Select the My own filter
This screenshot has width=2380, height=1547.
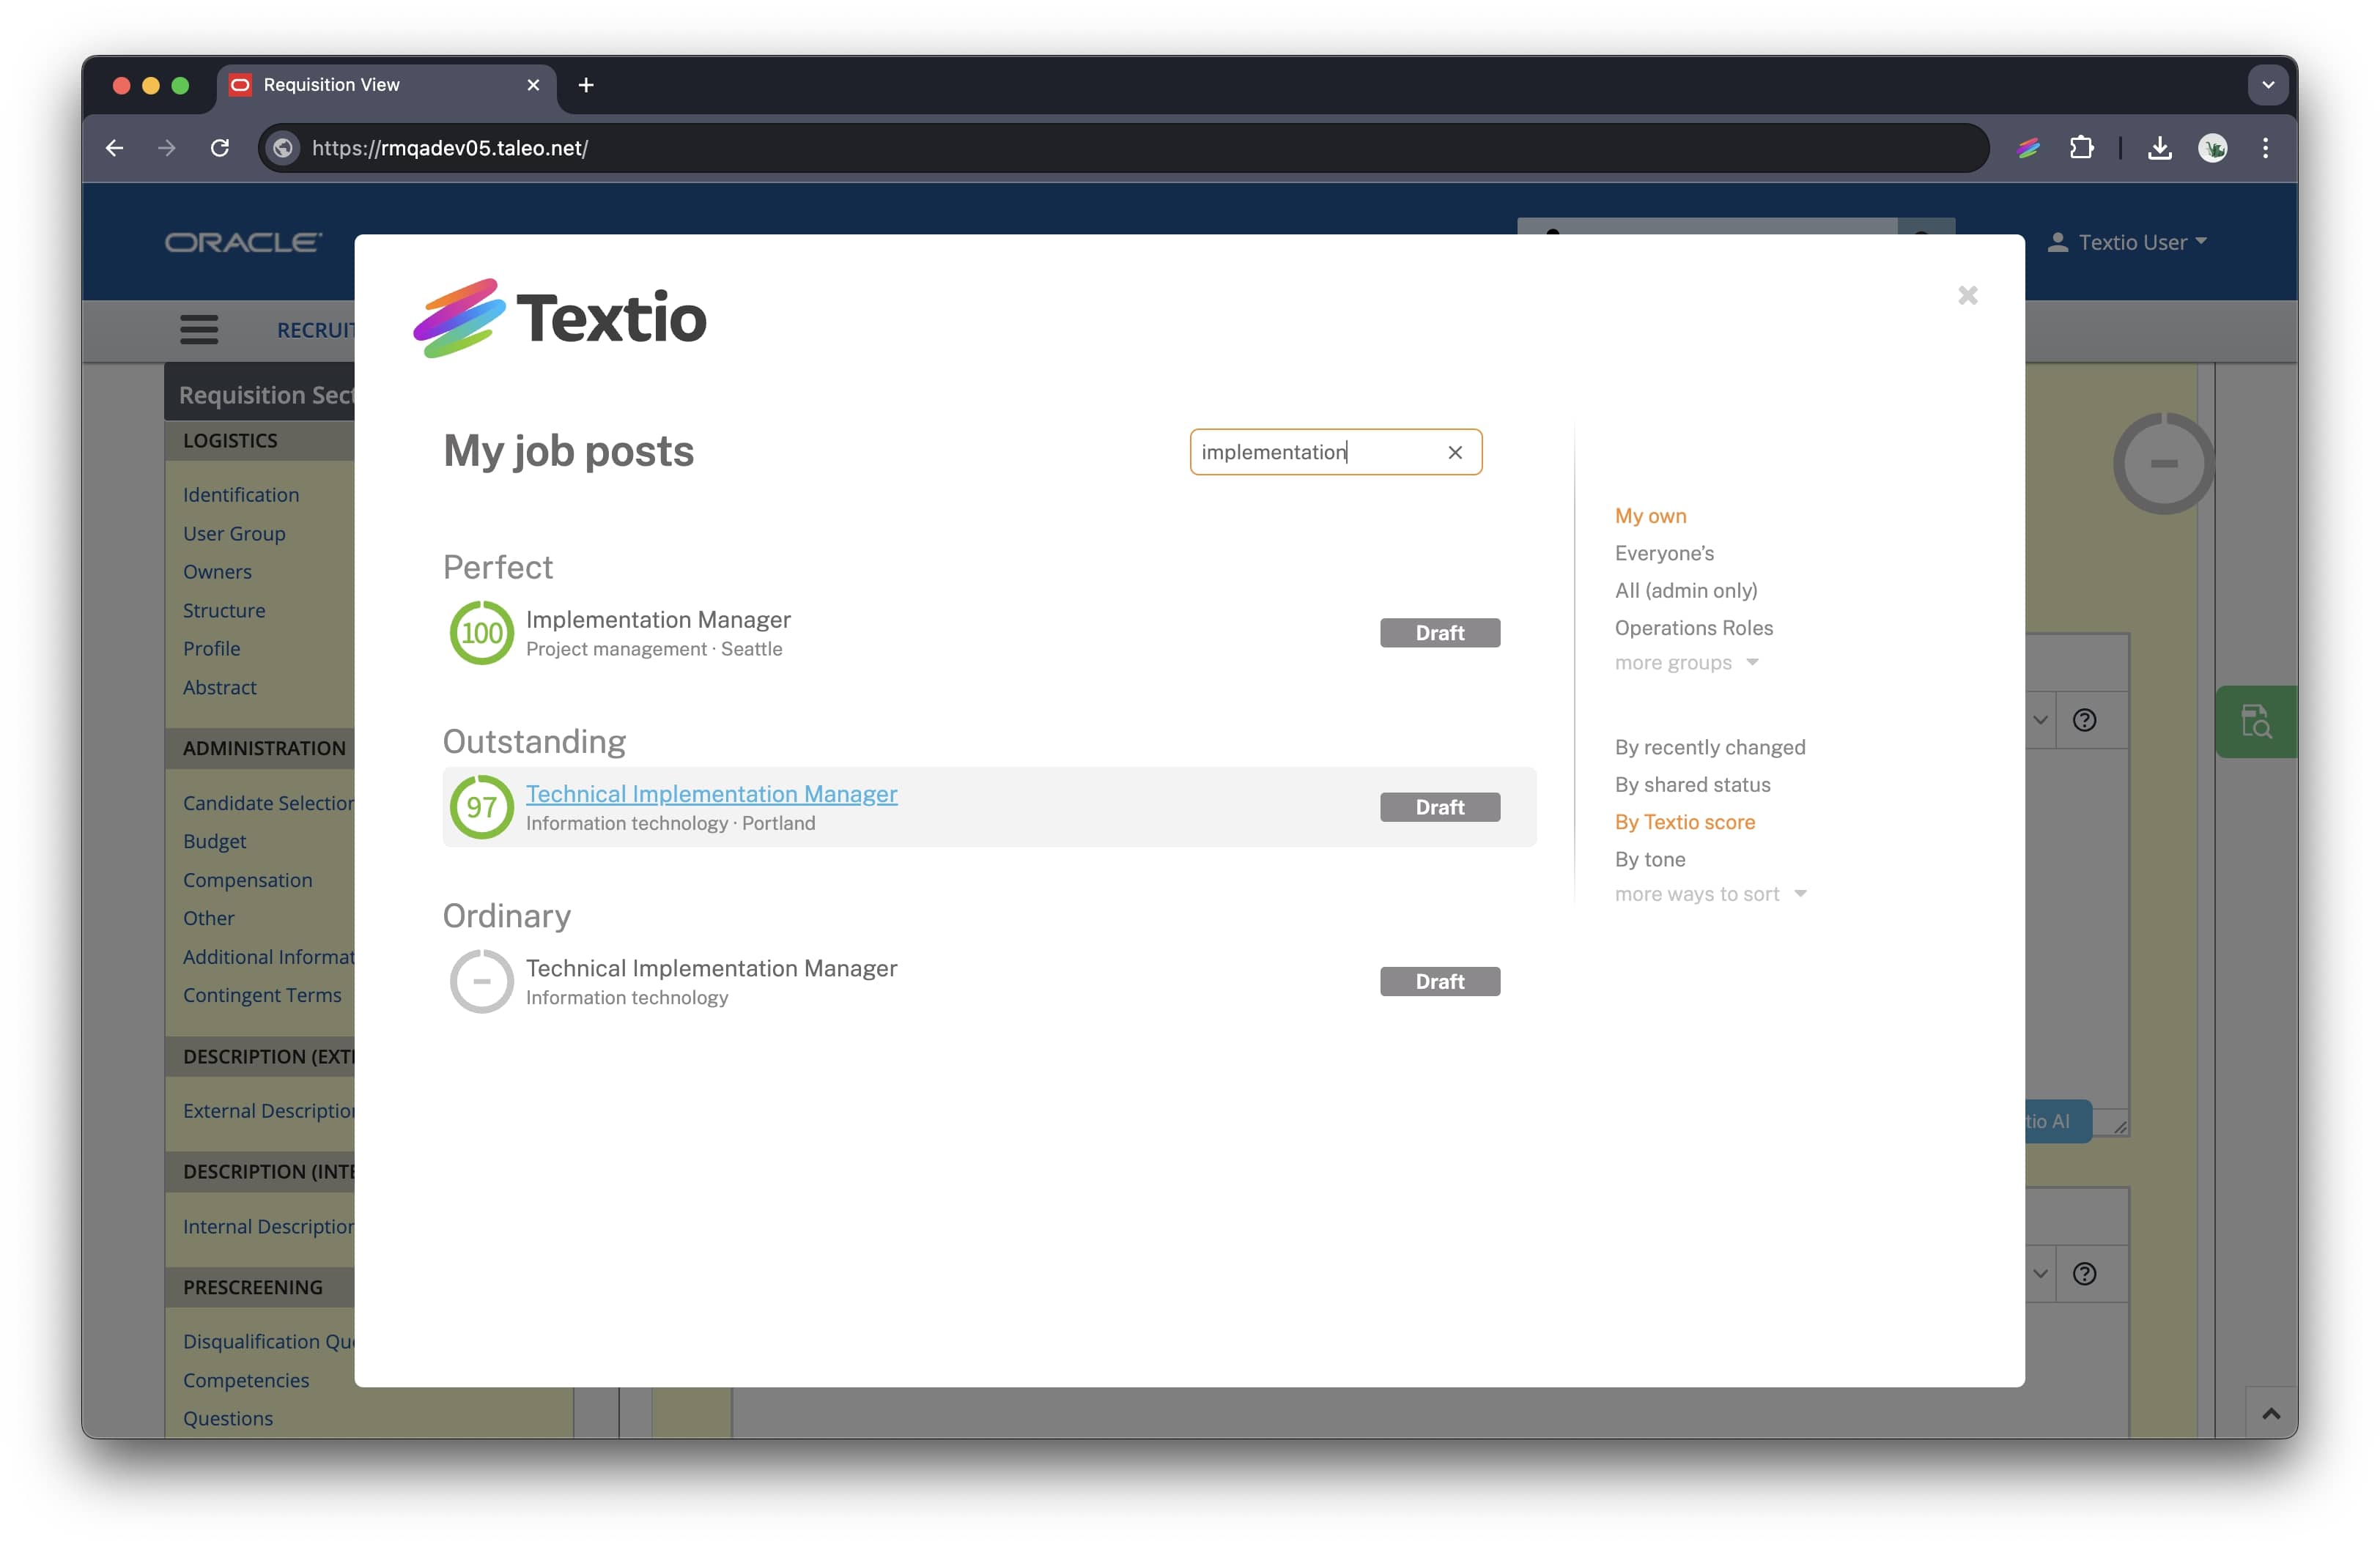pos(1650,516)
